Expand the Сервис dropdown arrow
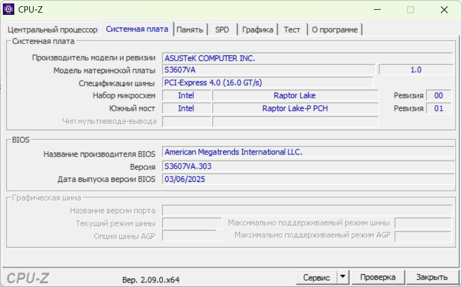Image resolution: width=462 pixels, height=287 pixels. point(342,277)
